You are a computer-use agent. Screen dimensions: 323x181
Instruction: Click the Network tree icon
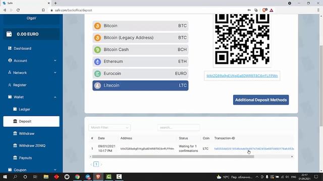point(10,72)
